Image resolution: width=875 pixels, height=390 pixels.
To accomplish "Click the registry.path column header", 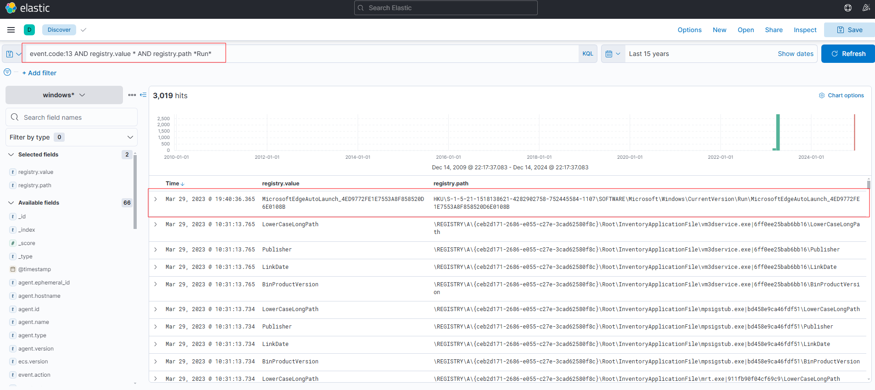I will (451, 184).
